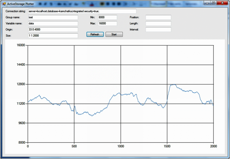
Task: Click the 12800 y-axis label
Action: (21, 84)
